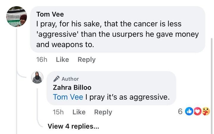Open the Tom Vee name link
The image size is (214, 134).
(x=50, y=14)
